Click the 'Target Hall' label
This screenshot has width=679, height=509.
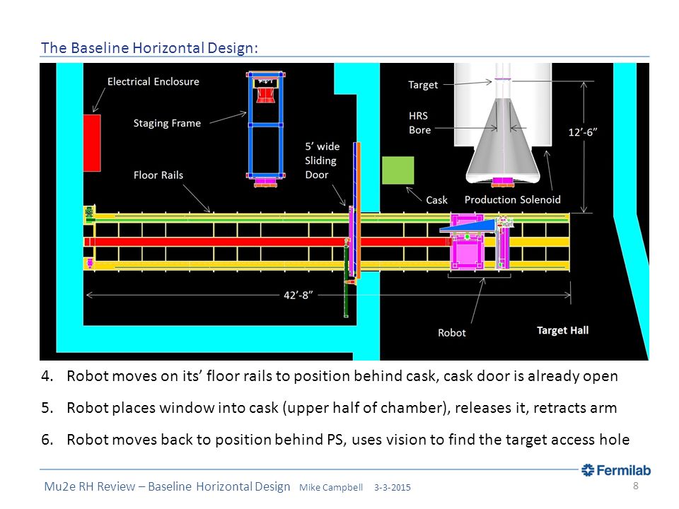[562, 330]
